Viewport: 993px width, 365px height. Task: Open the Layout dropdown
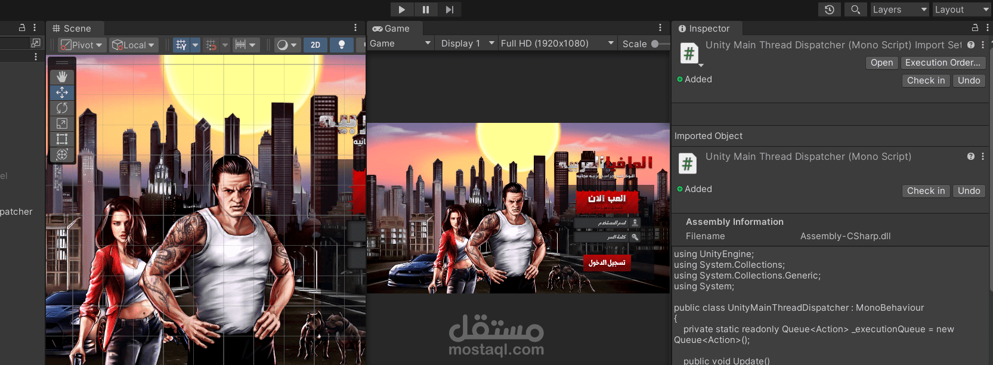961,10
